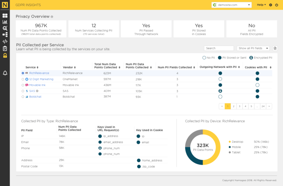Select the RichRelevance row radio button
Screen dimensions: 283x186
pyautogui.click(x=23, y=73)
